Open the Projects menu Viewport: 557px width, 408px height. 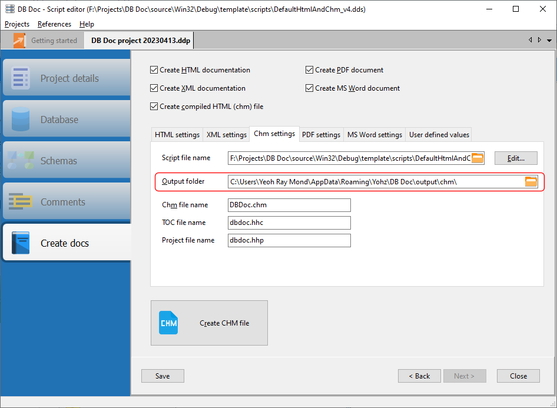click(x=17, y=24)
